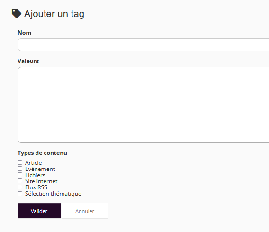Tick the Article checkbox

20,162
